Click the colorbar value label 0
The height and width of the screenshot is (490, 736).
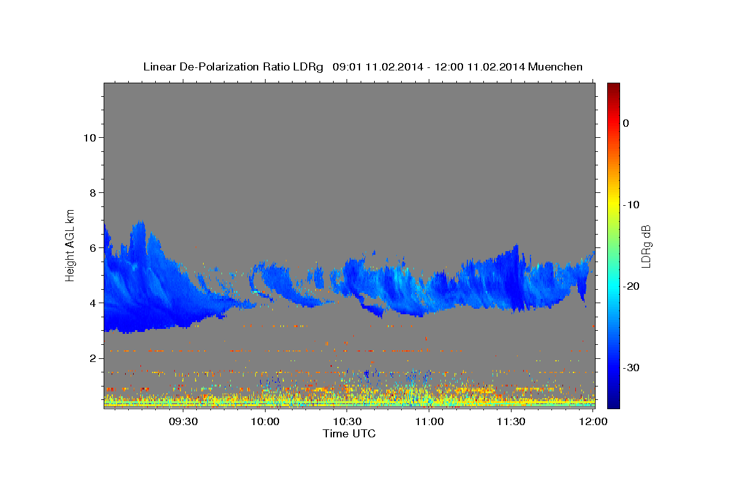pos(626,123)
